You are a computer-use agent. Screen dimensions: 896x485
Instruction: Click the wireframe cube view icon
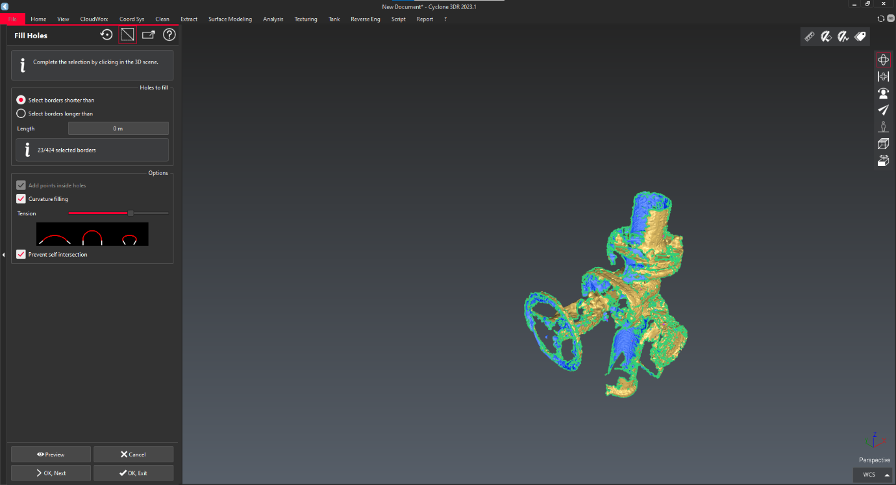coord(883,144)
